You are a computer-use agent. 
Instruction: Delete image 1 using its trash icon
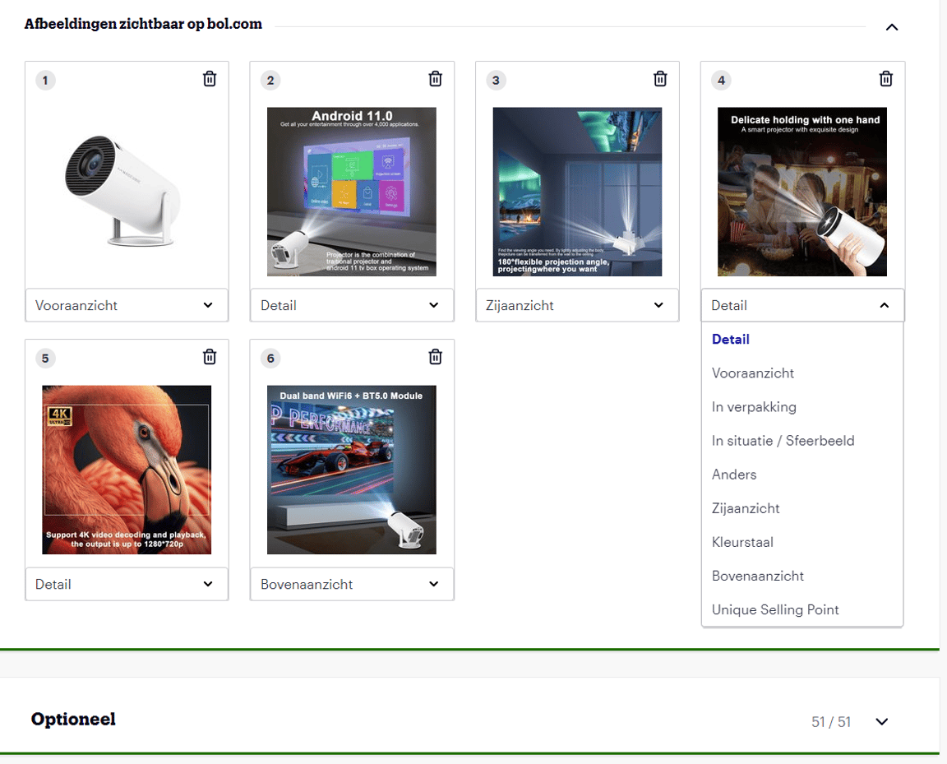(210, 78)
